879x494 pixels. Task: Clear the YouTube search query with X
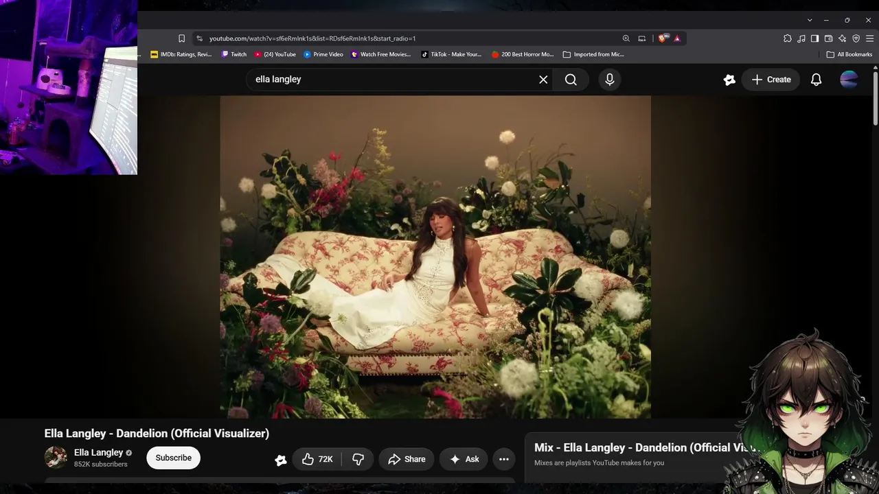pyautogui.click(x=543, y=80)
